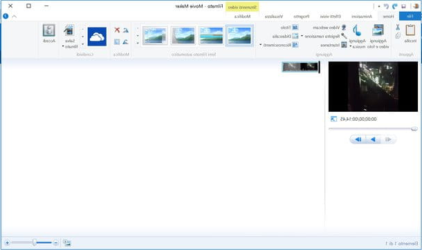Click the undo arrow in title bar
This screenshot has width=422, height=250.
point(395,6)
